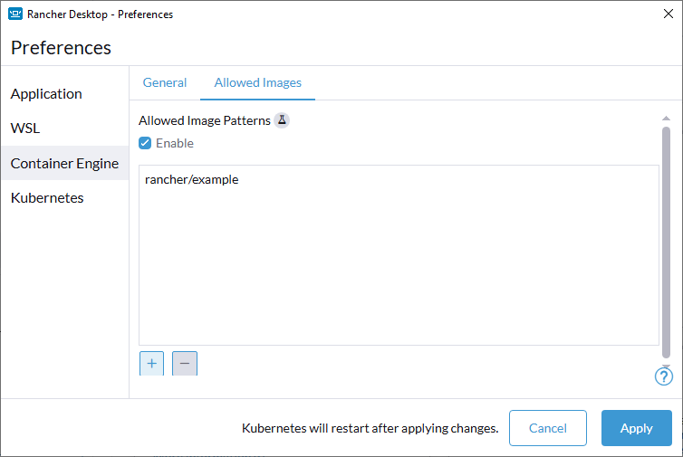This screenshot has width=683, height=457.
Task: Select Container Engine in sidebar
Action: [64, 164]
